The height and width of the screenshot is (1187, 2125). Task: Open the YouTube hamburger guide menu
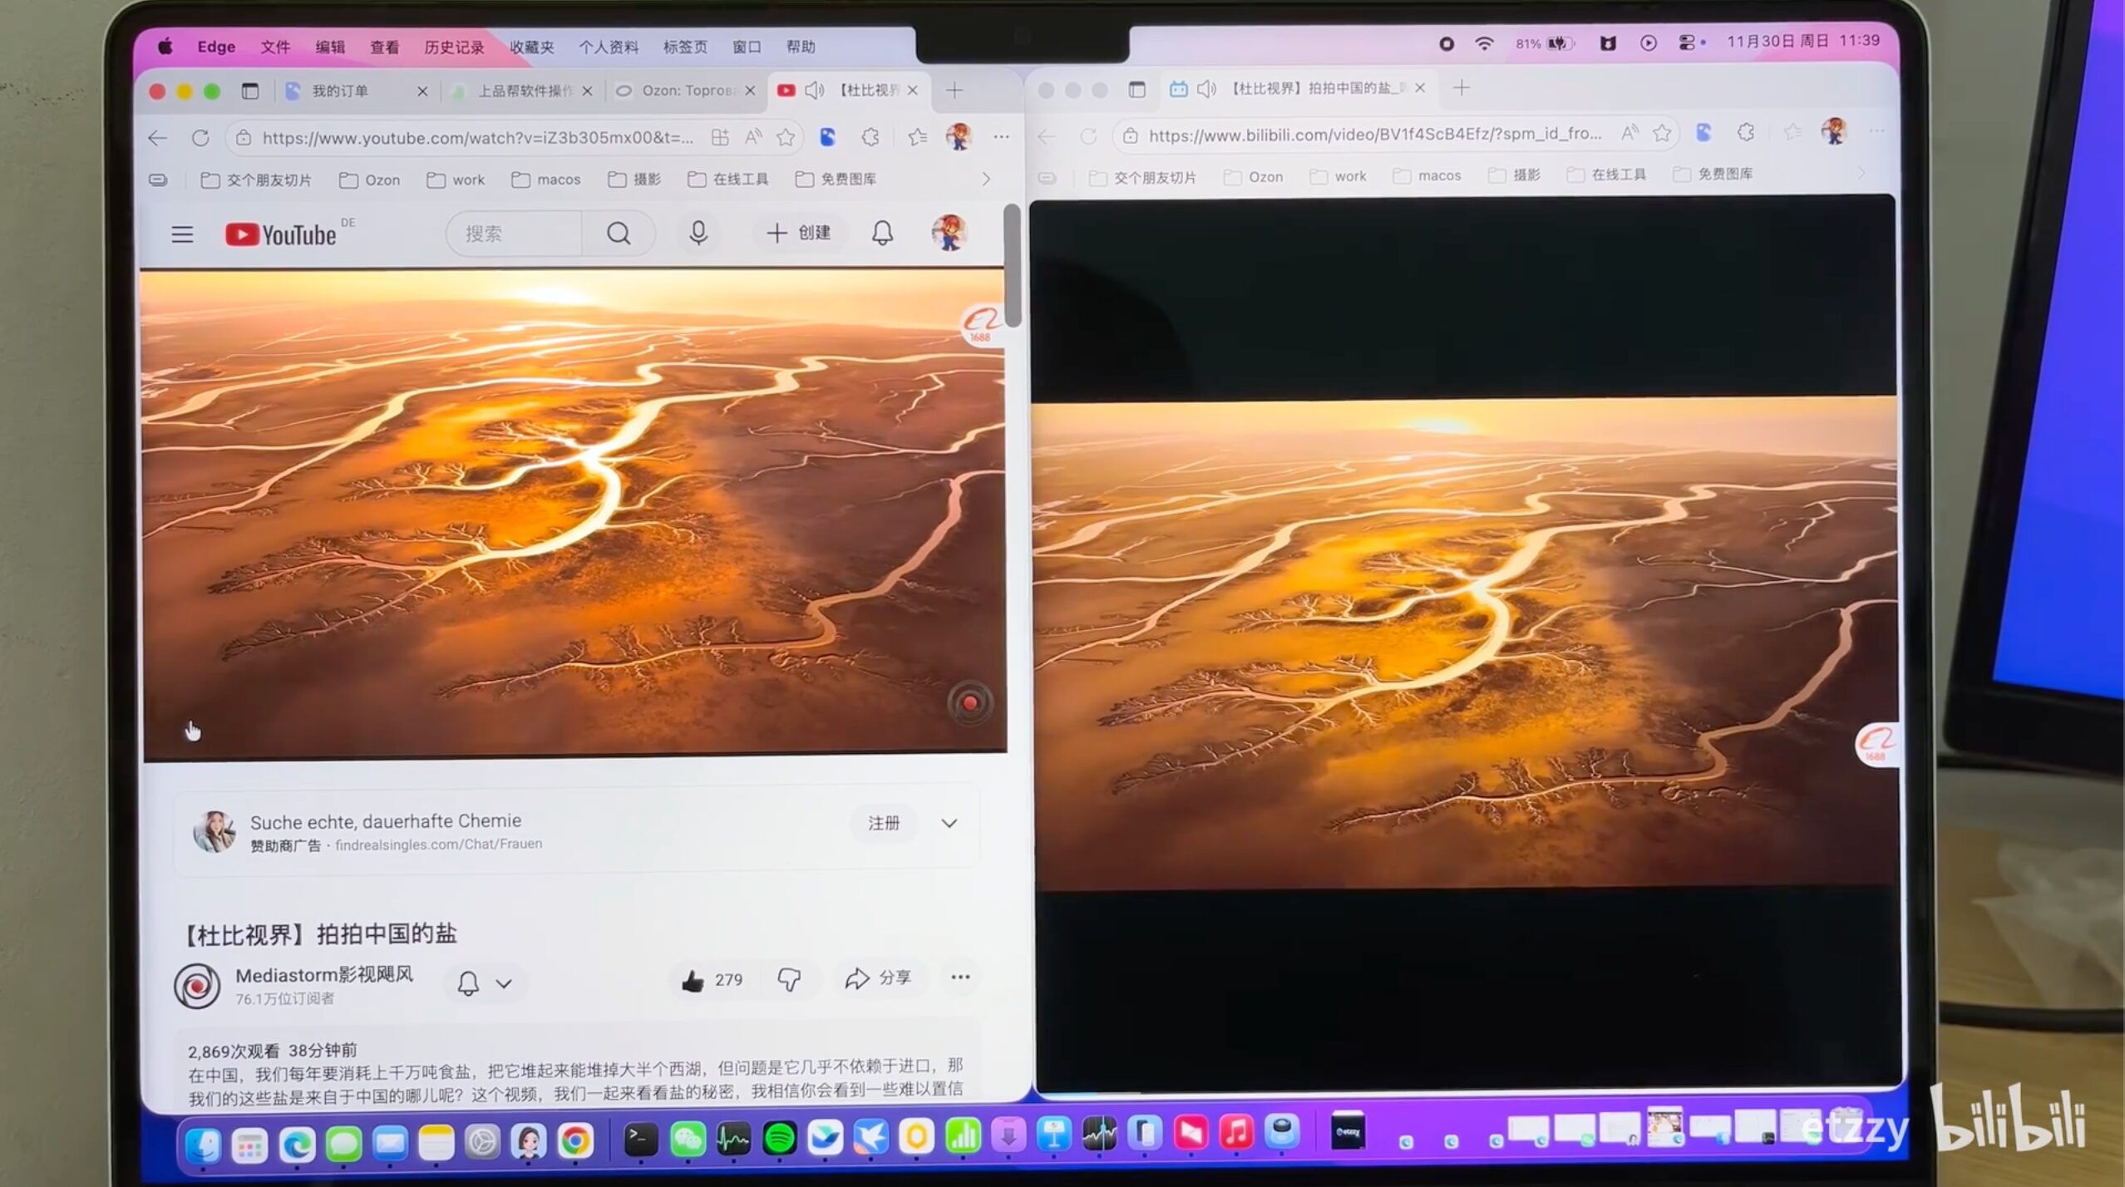182,234
